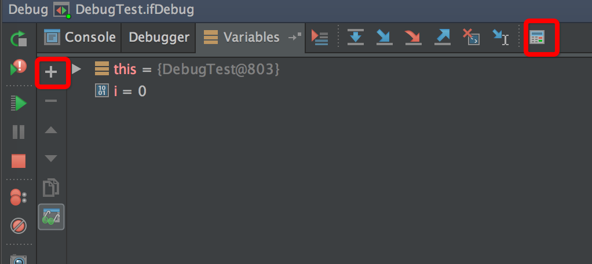Screen dimensions: 592x264
Task: Click the Resume Program green arrow
Action: pos(18,103)
